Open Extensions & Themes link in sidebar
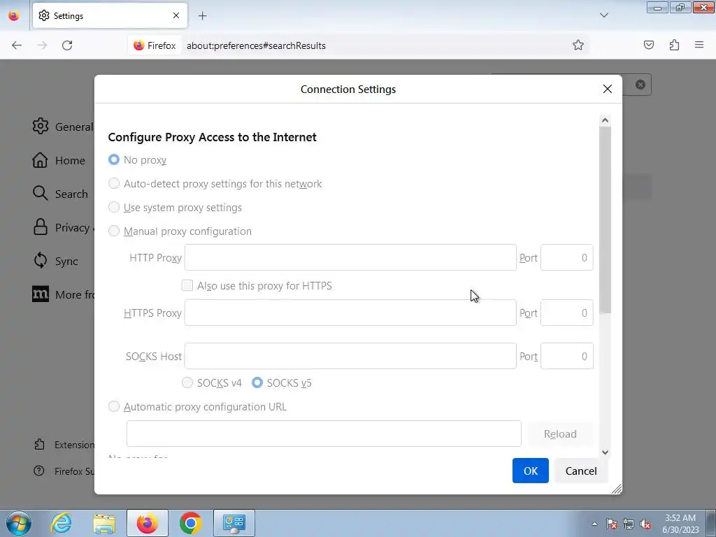 point(64,445)
